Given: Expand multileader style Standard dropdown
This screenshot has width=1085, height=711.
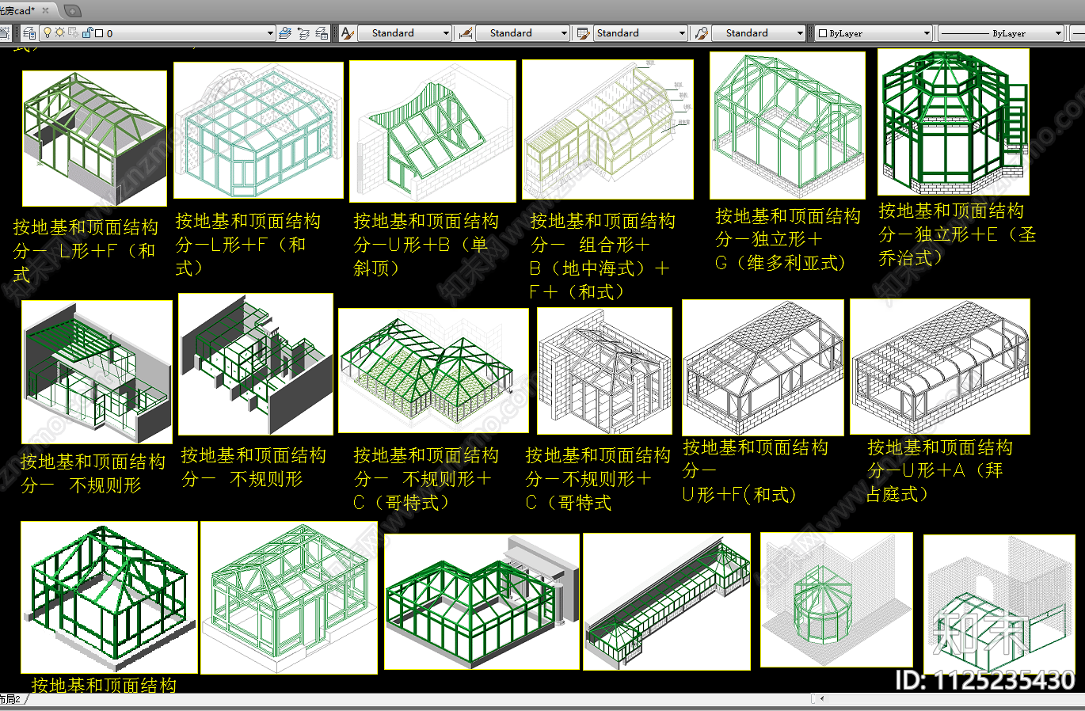Looking at the screenshot, I should pos(801,33).
